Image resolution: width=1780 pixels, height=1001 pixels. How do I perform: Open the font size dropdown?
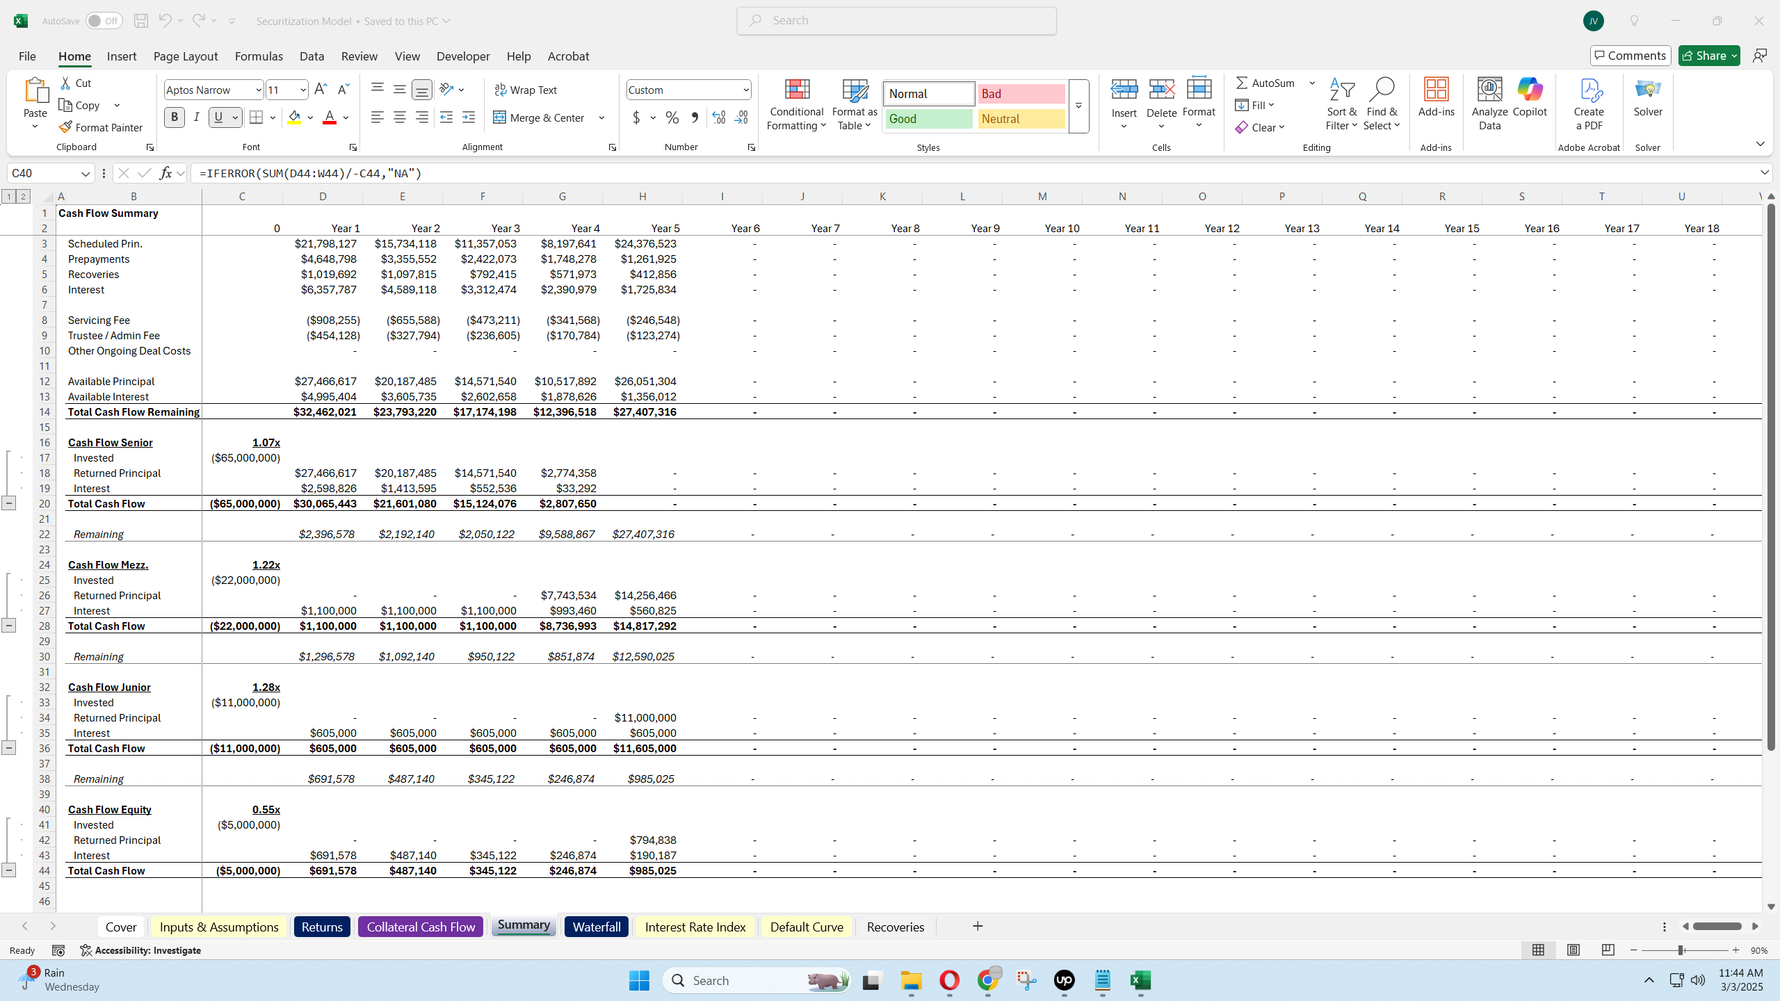pyautogui.click(x=303, y=90)
